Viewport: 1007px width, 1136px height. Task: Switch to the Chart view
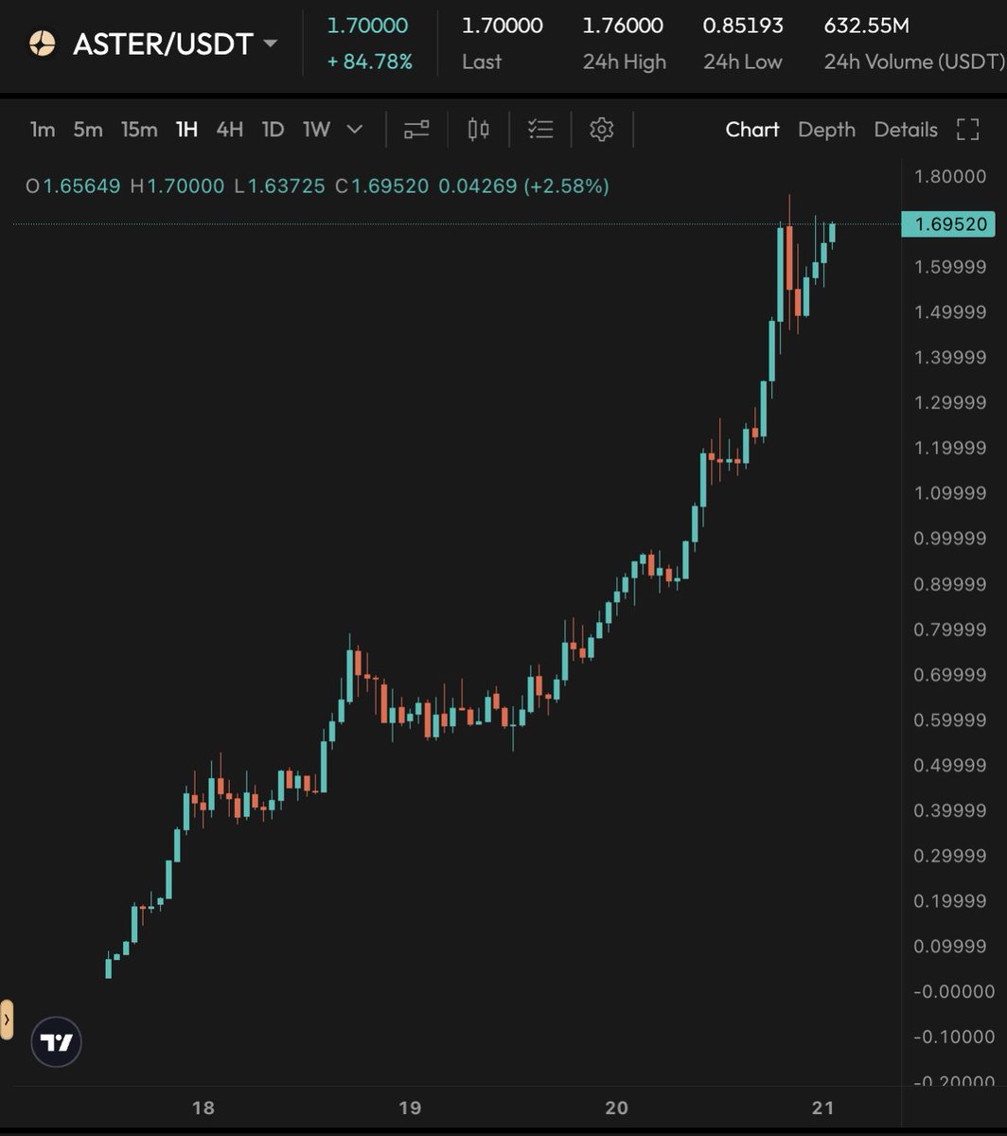(752, 130)
